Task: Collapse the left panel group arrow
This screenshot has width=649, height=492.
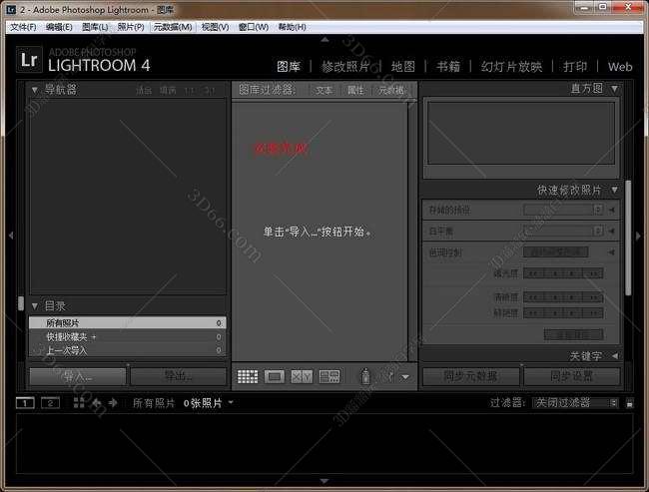Action: pos(11,236)
